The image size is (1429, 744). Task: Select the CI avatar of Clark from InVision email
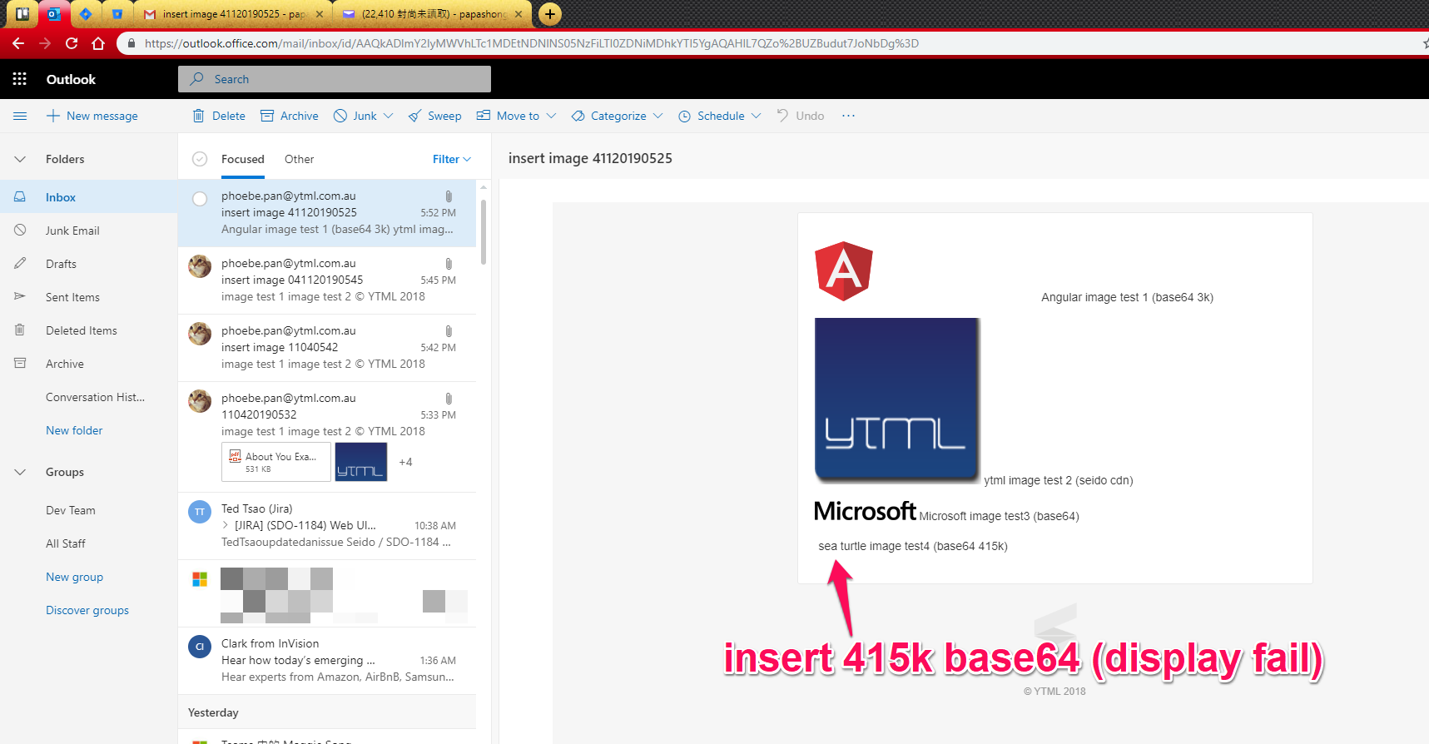[200, 647]
